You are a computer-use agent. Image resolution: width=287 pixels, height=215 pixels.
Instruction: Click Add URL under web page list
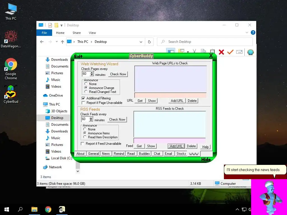point(177,101)
